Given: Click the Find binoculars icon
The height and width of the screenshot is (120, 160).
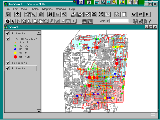Looking at the screenshot, I should click(x=51, y=14).
